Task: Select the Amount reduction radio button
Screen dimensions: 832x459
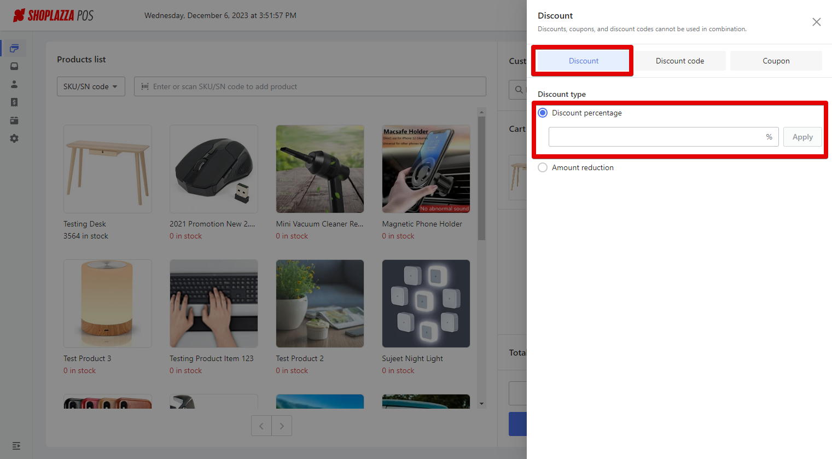Action: tap(543, 167)
